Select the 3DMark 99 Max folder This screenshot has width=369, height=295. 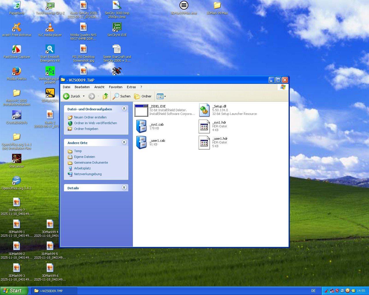217,5
